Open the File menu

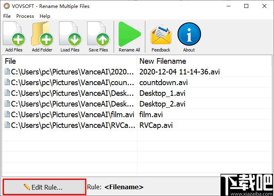[x=7, y=16]
